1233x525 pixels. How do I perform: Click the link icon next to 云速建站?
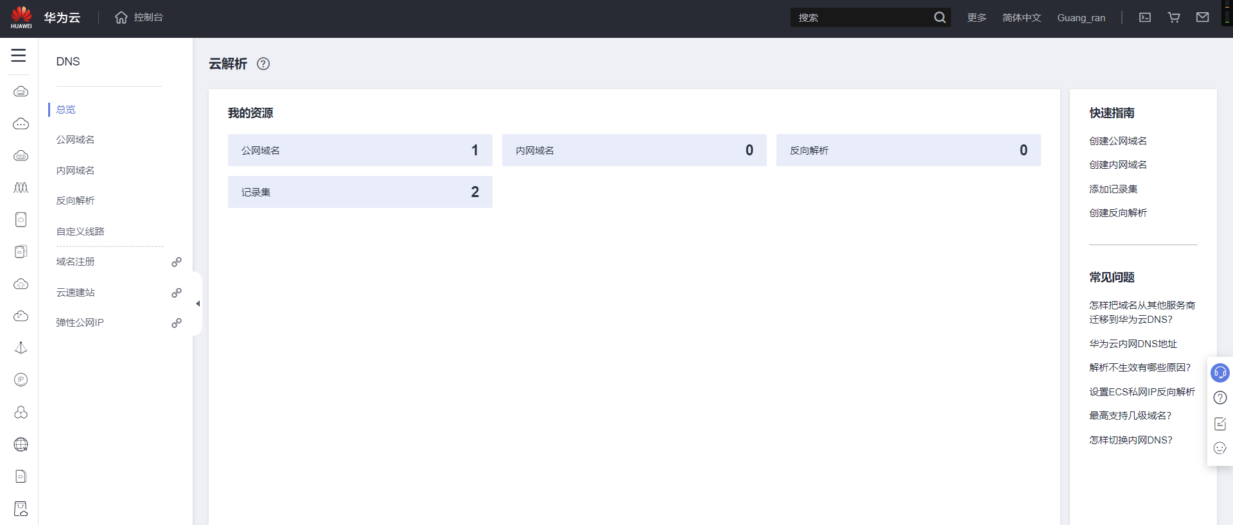click(x=177, y=293)
